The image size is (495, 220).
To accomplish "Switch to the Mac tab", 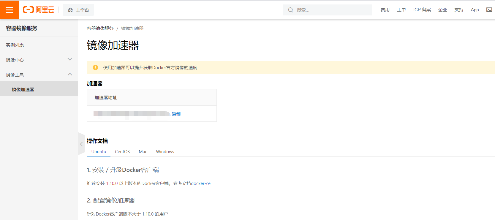I will click(143, 152).
